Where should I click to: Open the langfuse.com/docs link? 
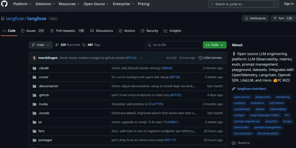(251, 89)
